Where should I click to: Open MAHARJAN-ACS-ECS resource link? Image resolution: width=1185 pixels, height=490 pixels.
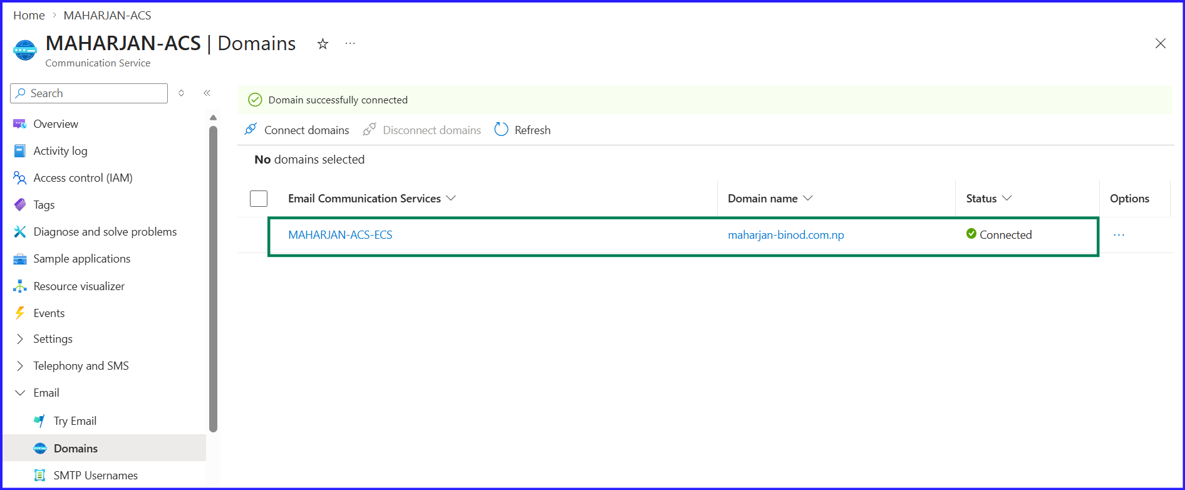[340, 235]
